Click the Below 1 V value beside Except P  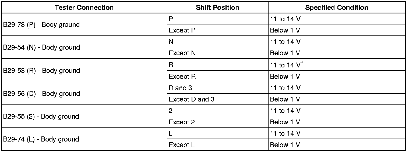pos(285,30)
